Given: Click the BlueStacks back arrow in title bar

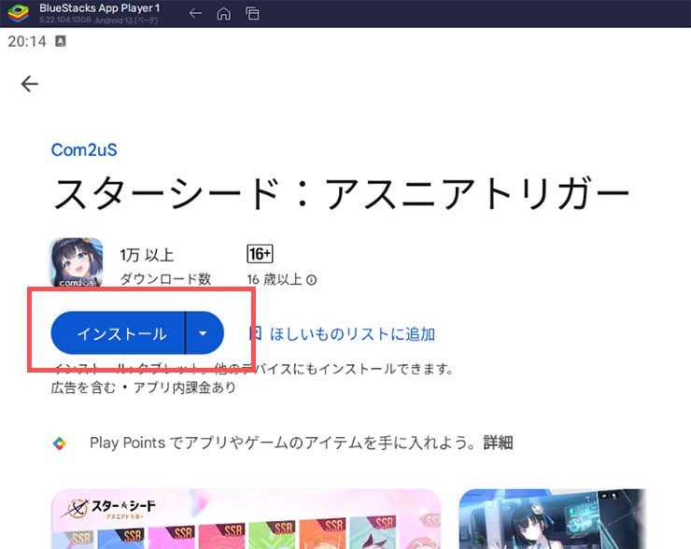Looking at the screenshot, I should [195, 14].
